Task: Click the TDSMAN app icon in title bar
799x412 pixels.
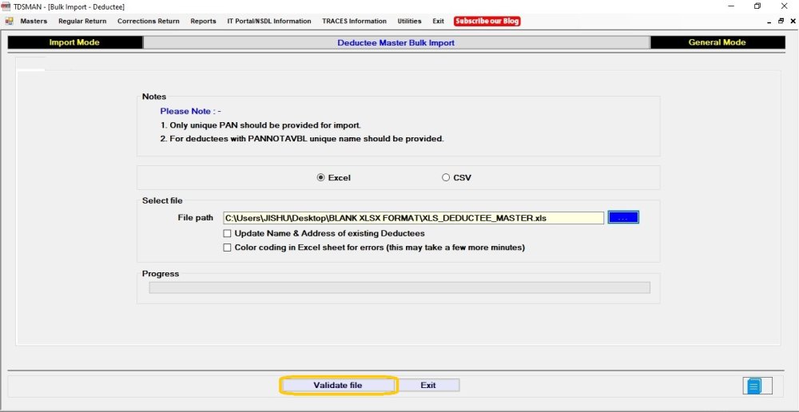Action: [x=6, y=6]
